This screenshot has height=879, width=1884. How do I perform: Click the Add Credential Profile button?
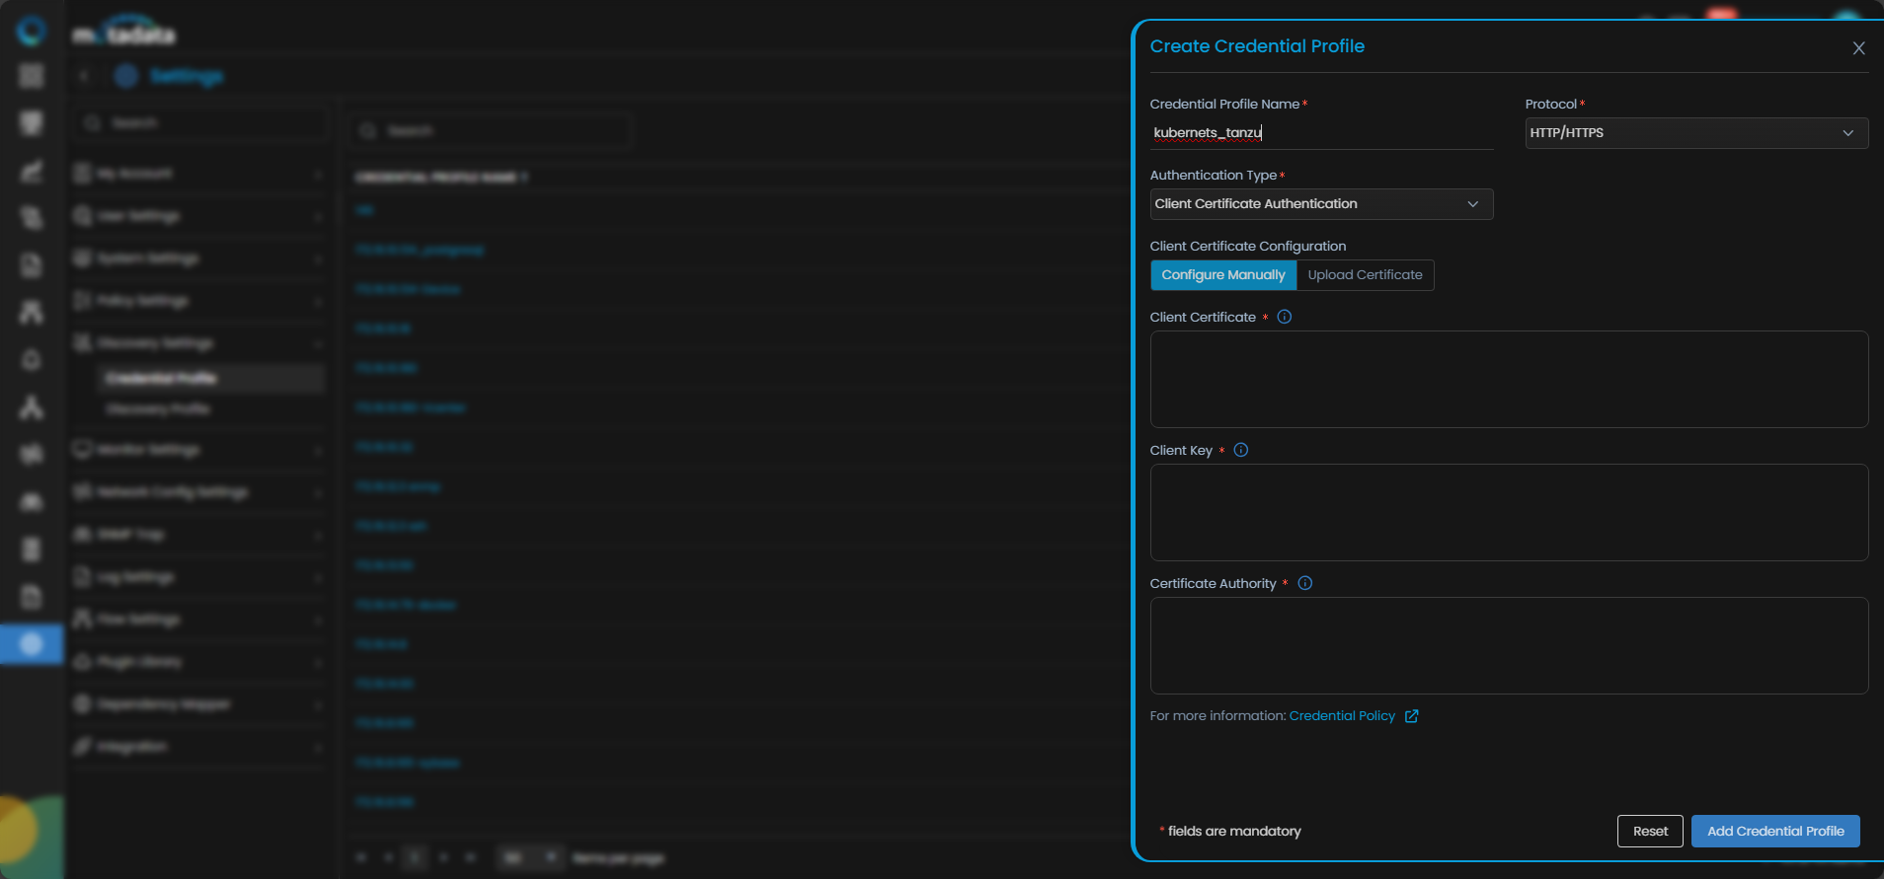tap(1774, 832)
